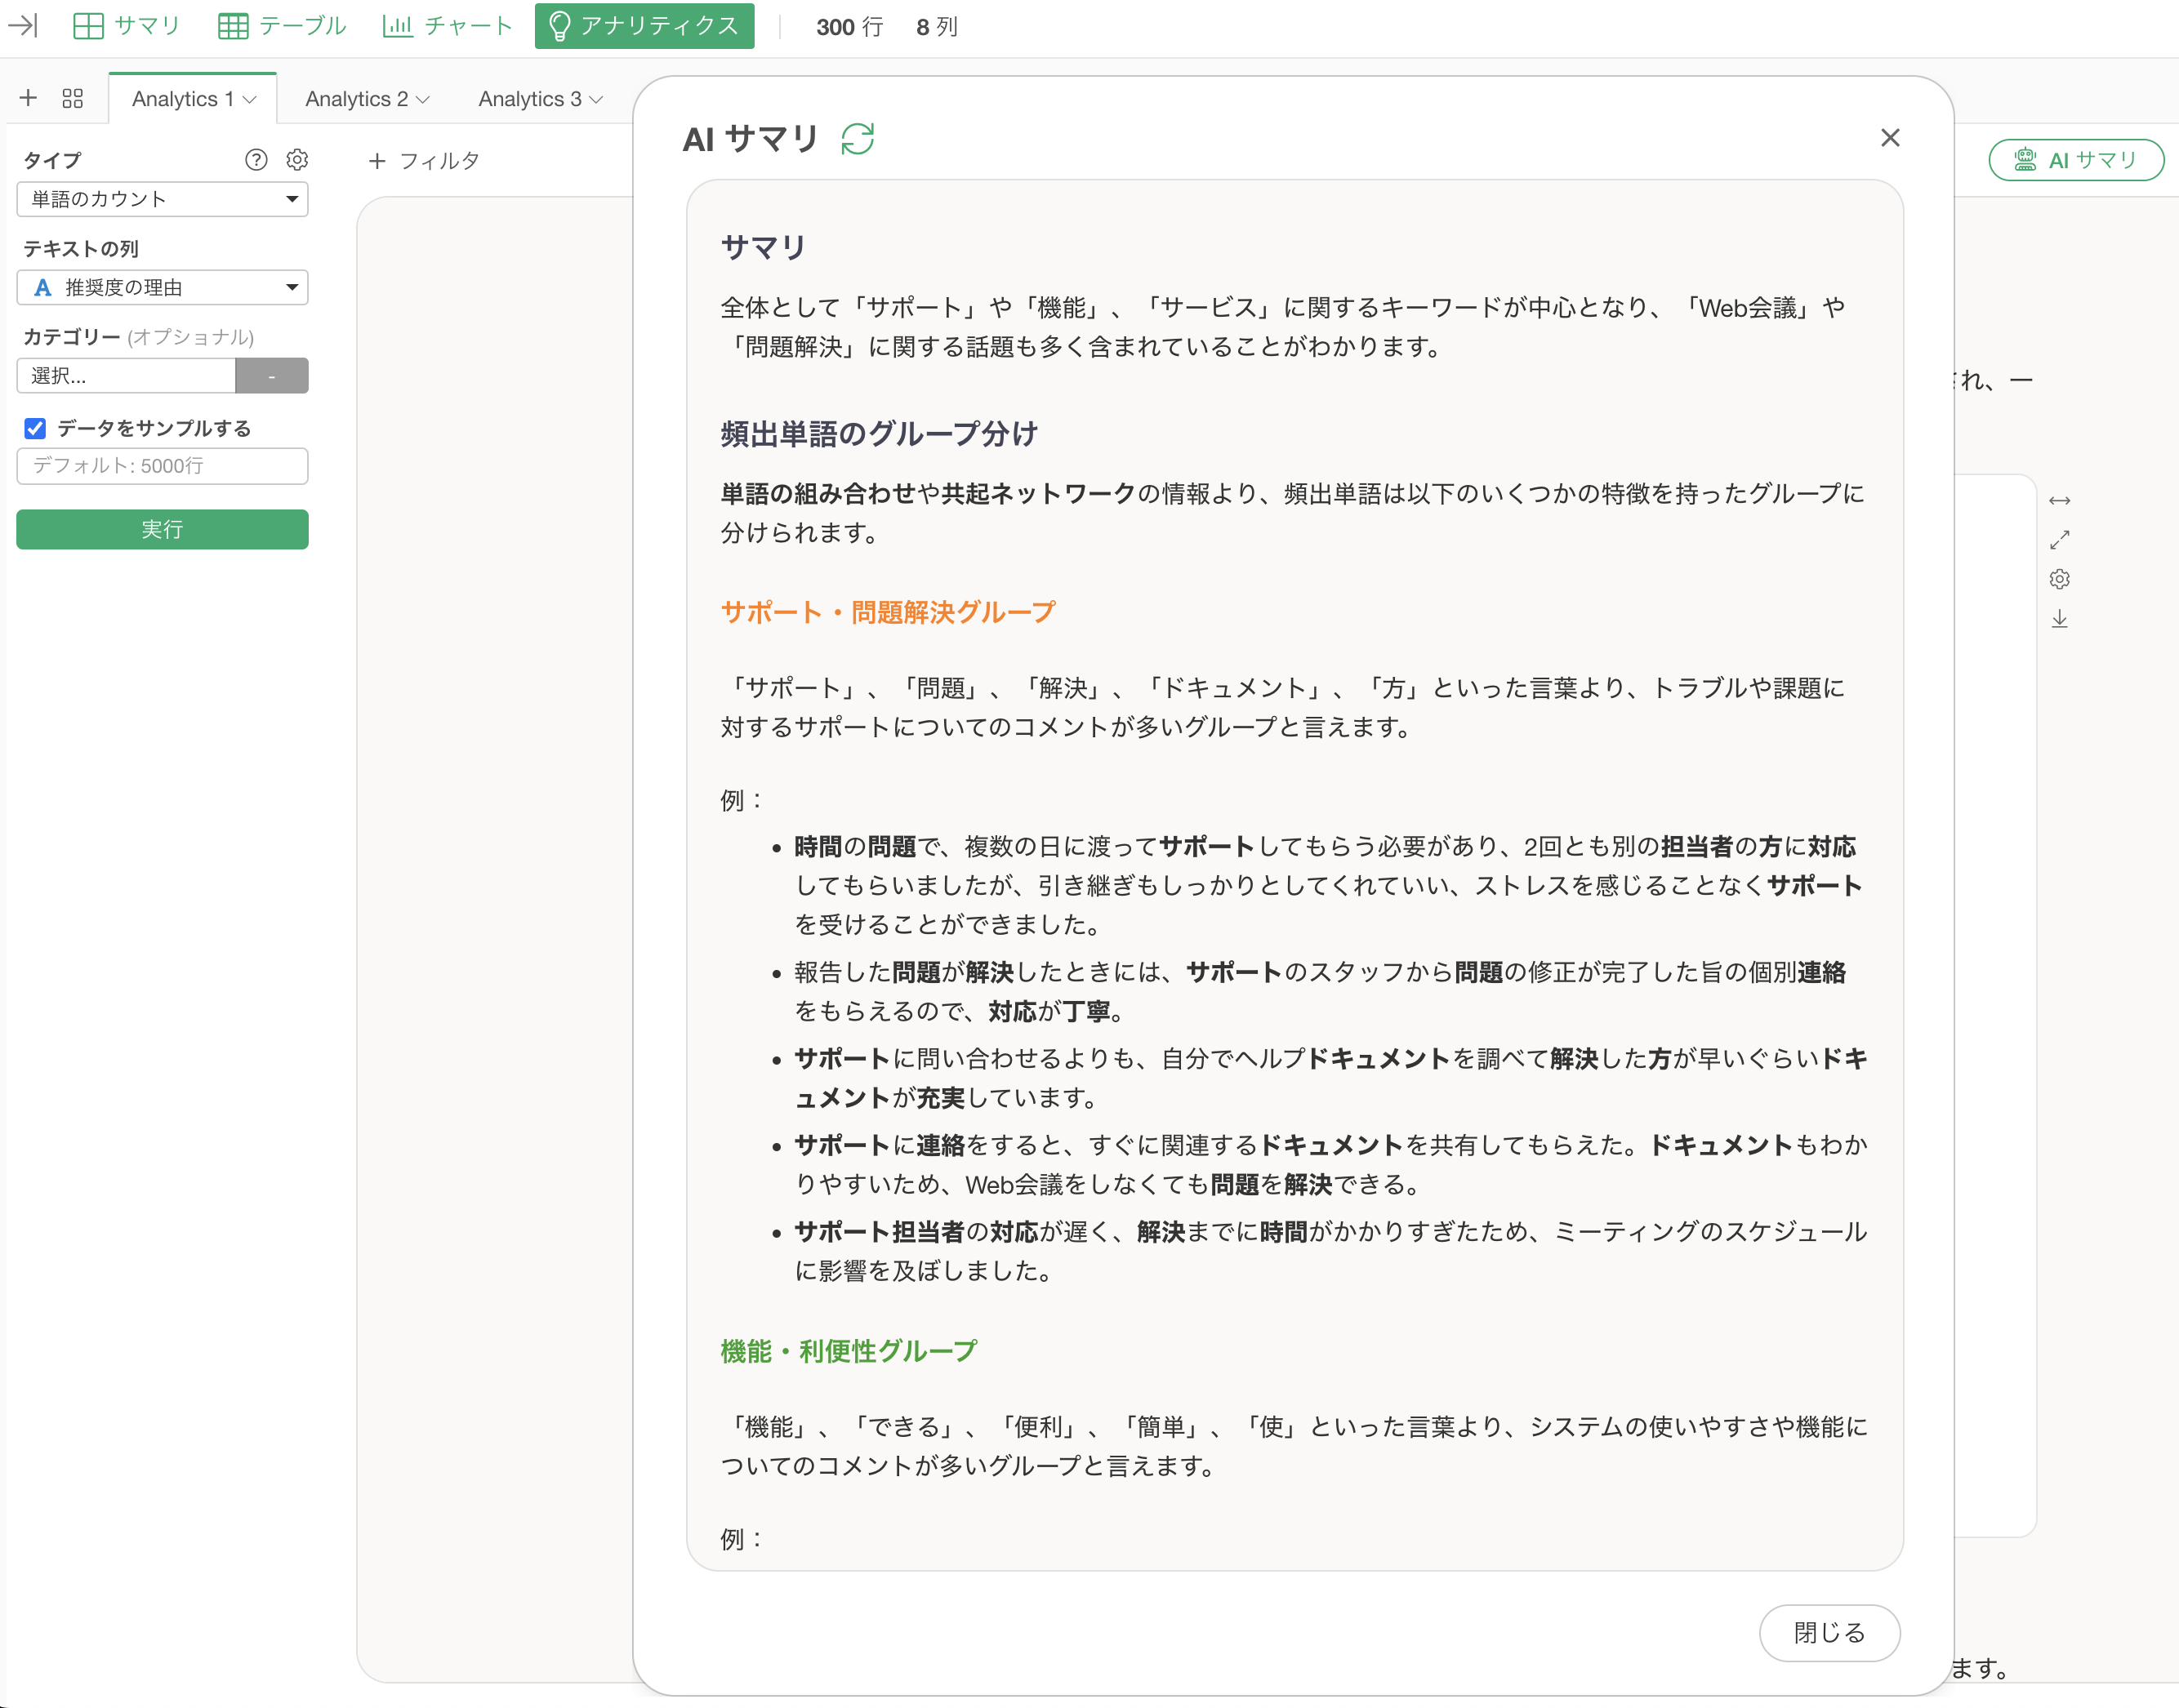Screen dimensions: 2179x1708
Task: Click the AI summary refresh icon
Action: pos(858,139)
